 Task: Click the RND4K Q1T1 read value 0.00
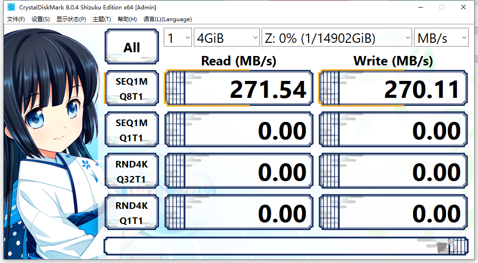[239, 213]
